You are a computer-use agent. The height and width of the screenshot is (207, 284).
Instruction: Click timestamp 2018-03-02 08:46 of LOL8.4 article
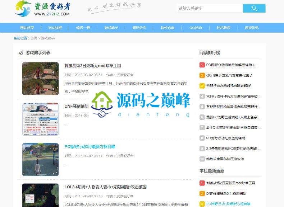click(88, 196)
